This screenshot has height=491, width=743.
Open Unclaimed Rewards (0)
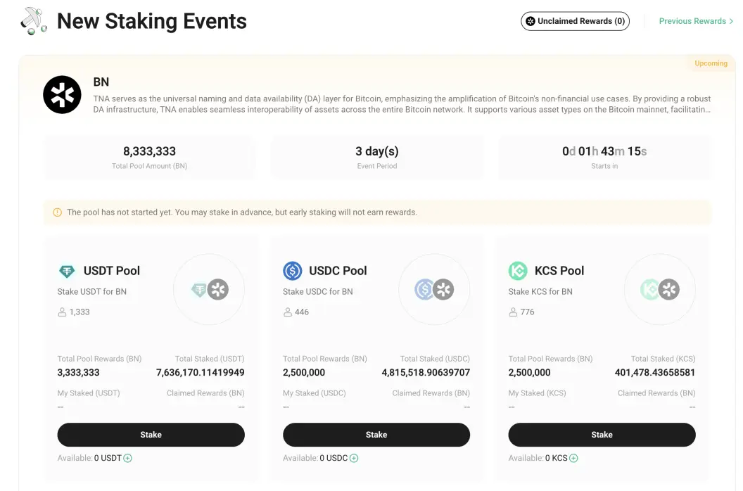pos(576,21)
